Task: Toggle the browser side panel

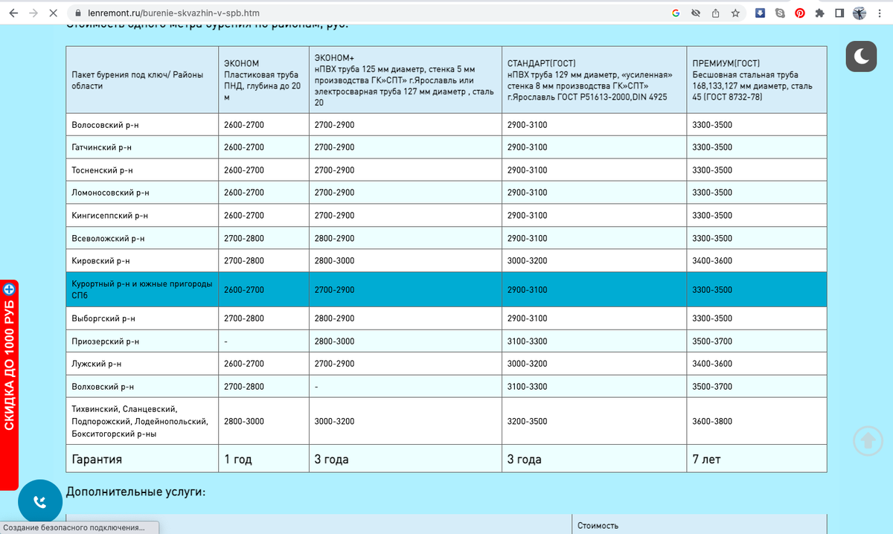Action: pos(839,13)
